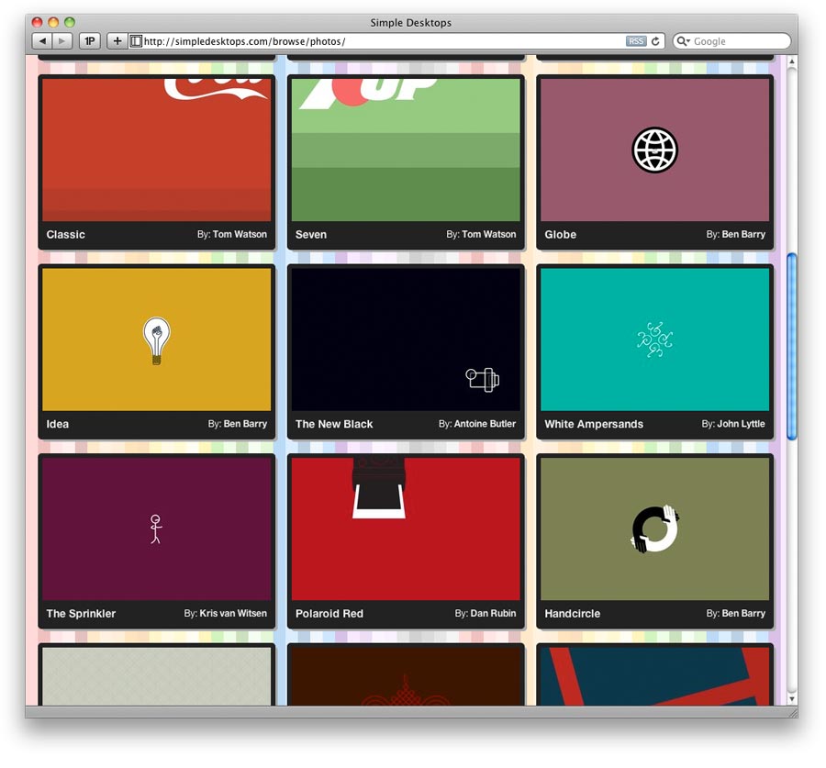The image size is (826, 768).
Task: Click the green zoom window button
Action: click(70, 22)
